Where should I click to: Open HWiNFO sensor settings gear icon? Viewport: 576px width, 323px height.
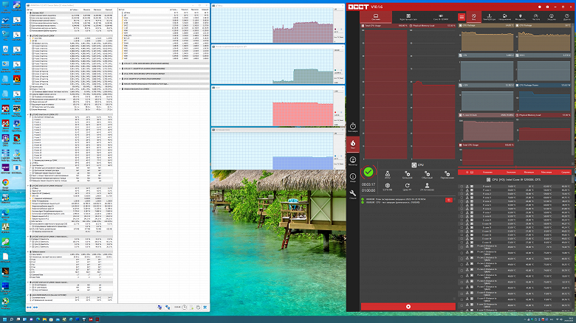(199, 308)
